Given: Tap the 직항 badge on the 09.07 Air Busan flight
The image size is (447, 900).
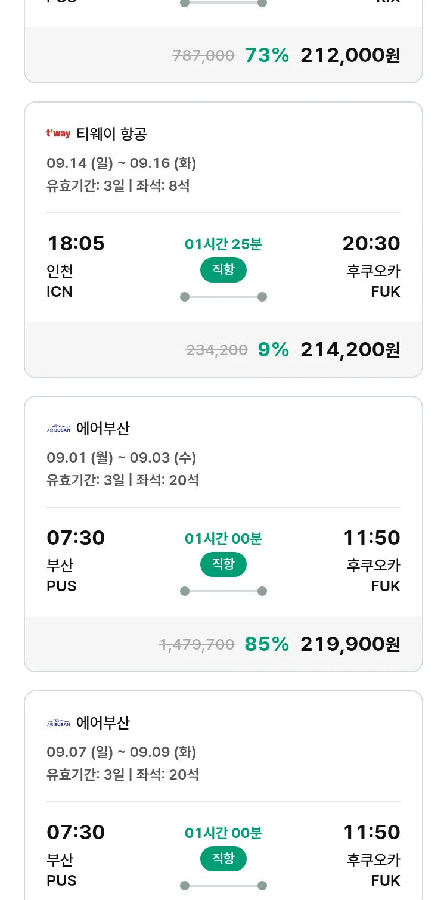Looking at the screenshot, I should pyautogui.click(x=223, y=859).
